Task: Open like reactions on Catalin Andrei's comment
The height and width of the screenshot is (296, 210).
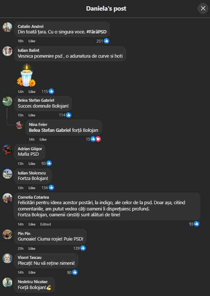Action: point(106,41)
